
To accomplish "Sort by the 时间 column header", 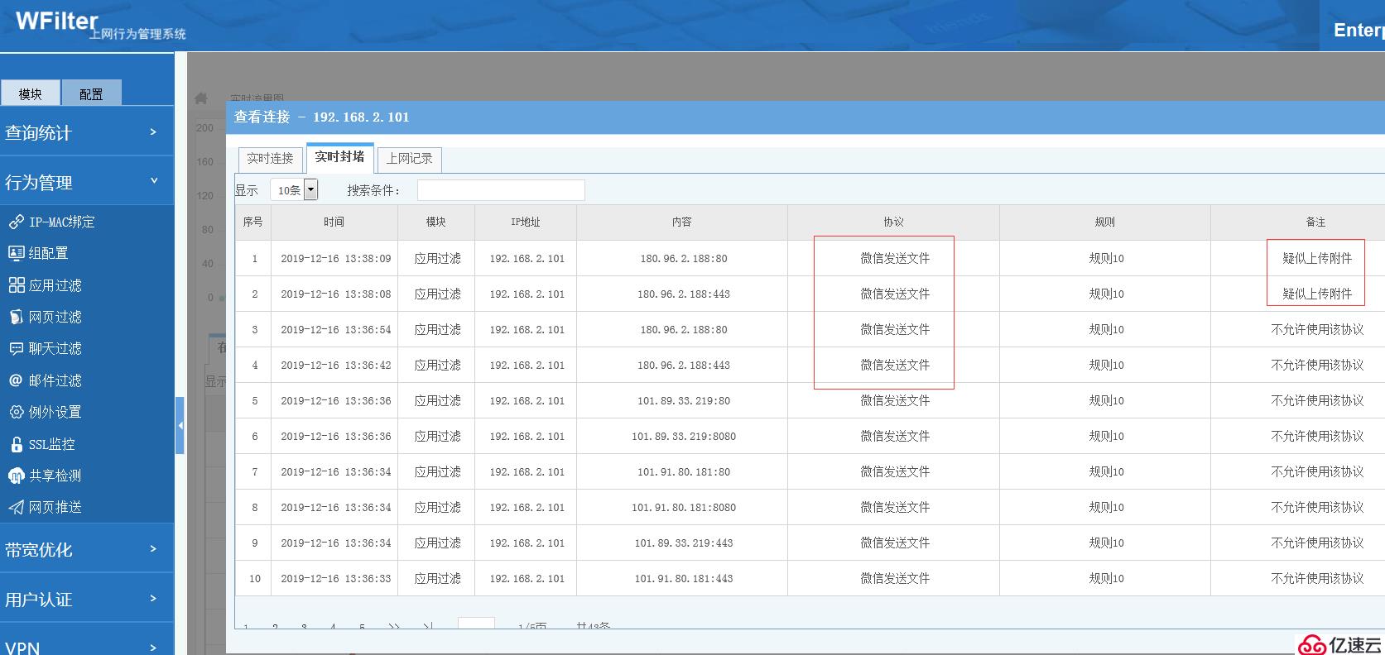I will click(334, 222).
